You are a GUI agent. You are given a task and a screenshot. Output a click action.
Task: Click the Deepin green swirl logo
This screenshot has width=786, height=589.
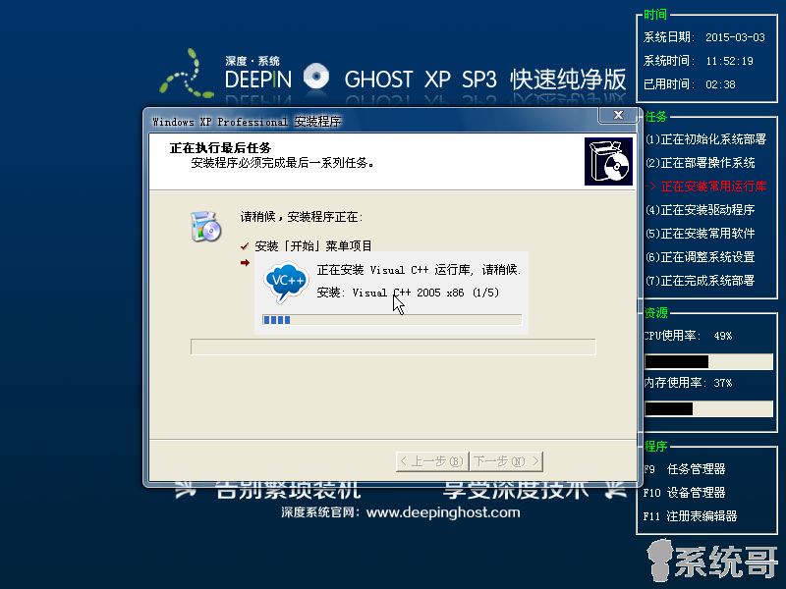point(187,74)
